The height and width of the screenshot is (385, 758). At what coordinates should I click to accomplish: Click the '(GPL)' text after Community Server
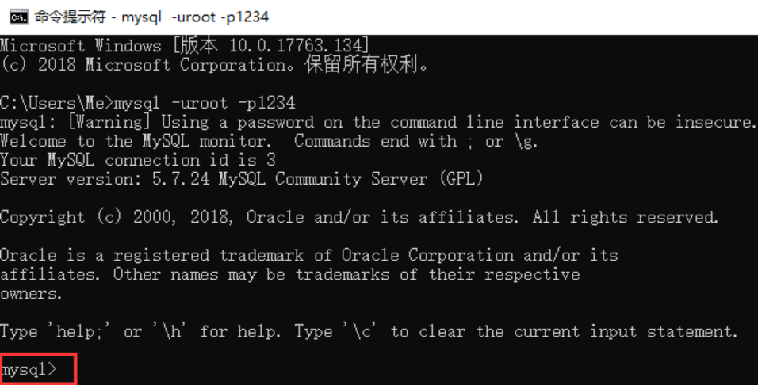coord(461,179)
